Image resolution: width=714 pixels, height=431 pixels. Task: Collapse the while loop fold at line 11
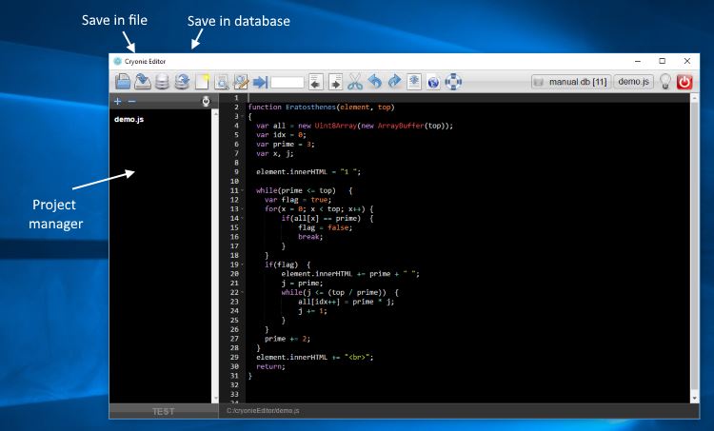click(x=242, y=190)
